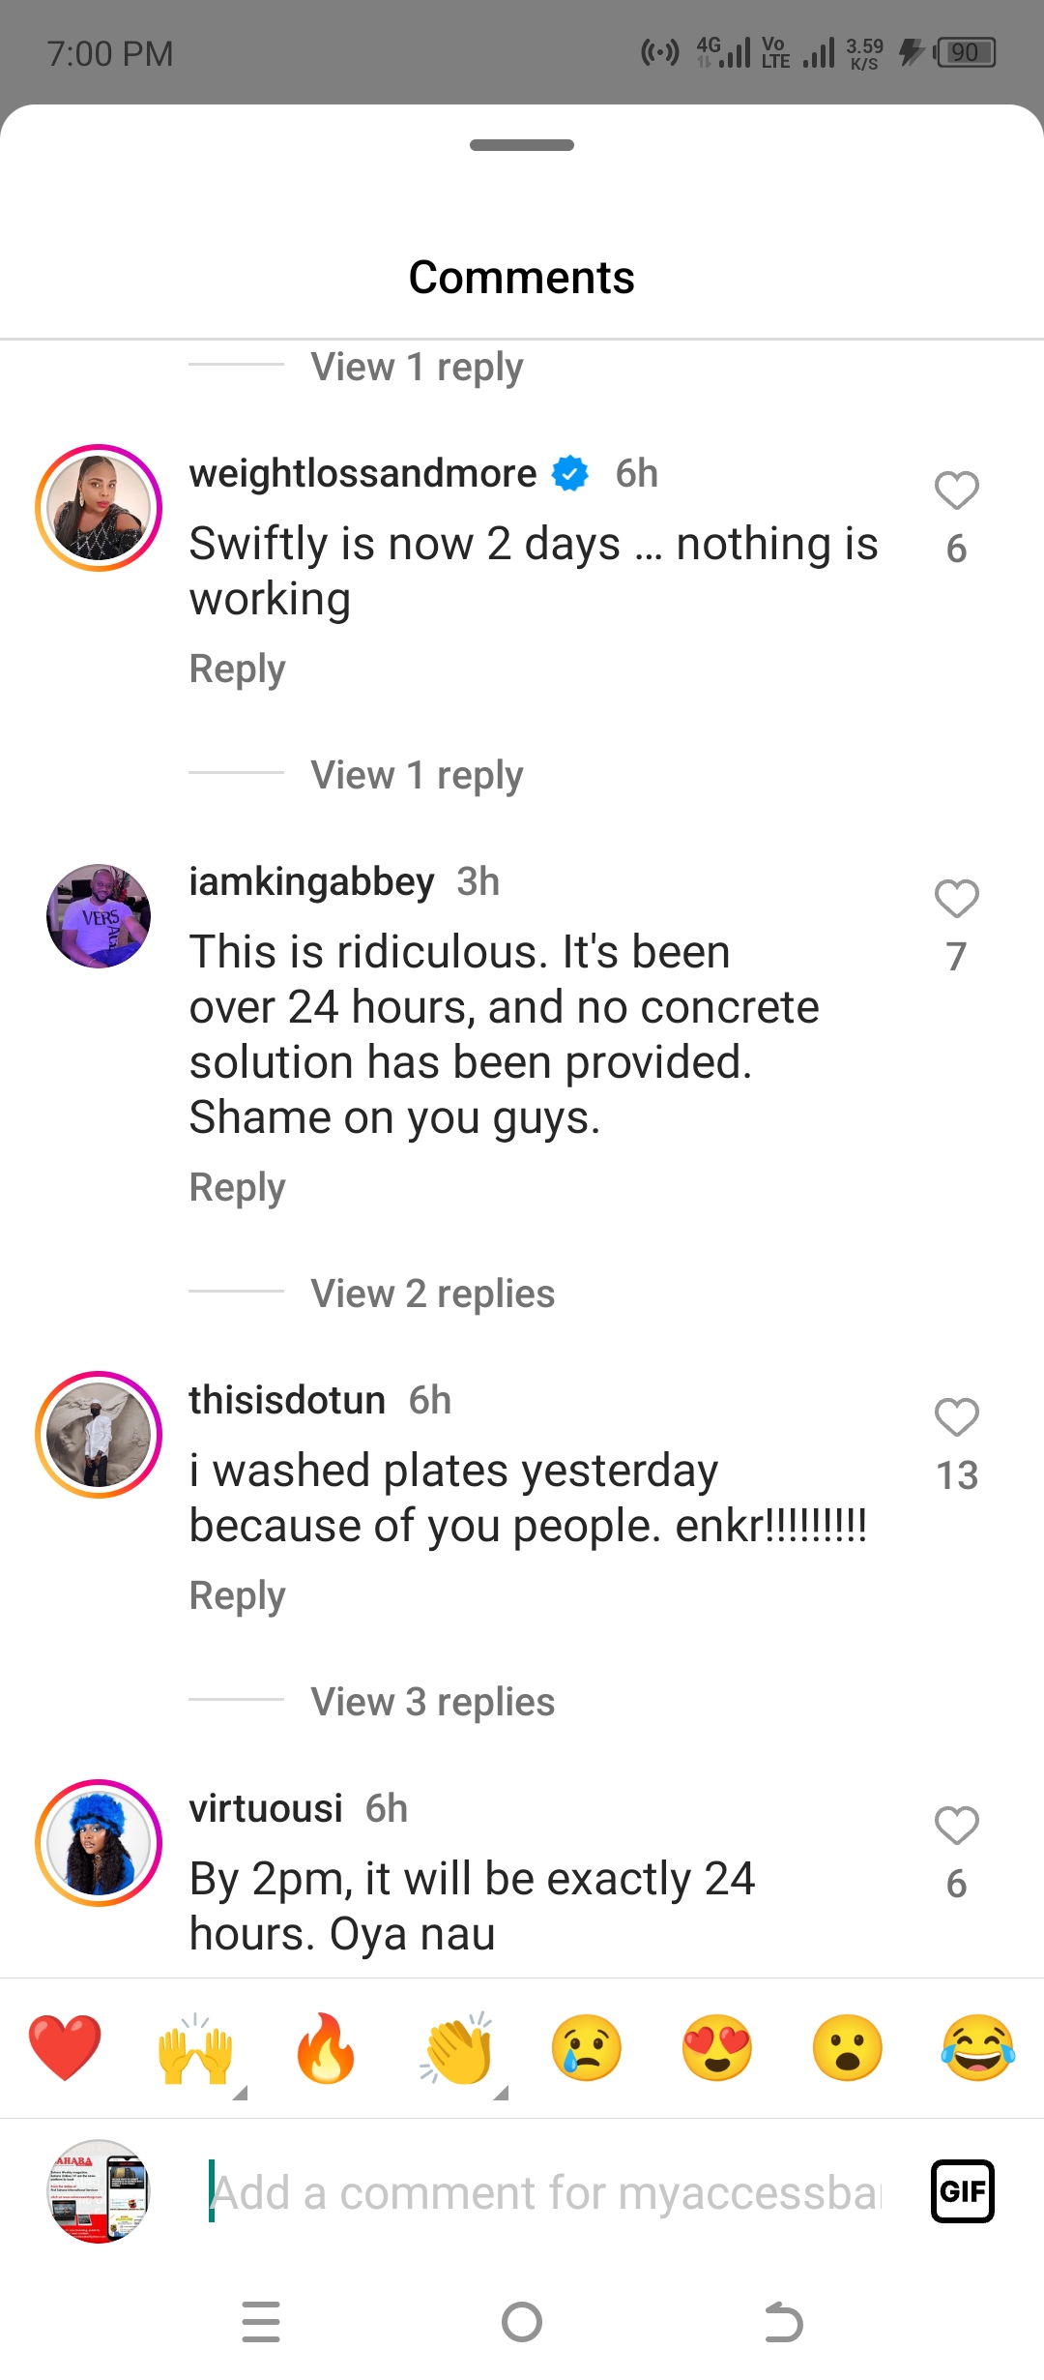Screen dimensions: 1044x2380
Task: Expand the 3 replies under thisisdotun
Action: 432,1702
